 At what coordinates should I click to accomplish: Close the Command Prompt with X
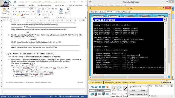(164, 20)
